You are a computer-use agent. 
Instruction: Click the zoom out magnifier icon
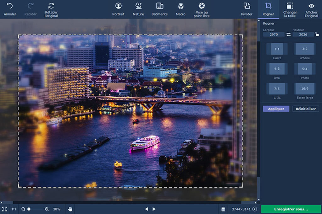point(23,209)
